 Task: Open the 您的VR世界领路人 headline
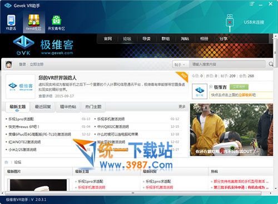point(57,78)
